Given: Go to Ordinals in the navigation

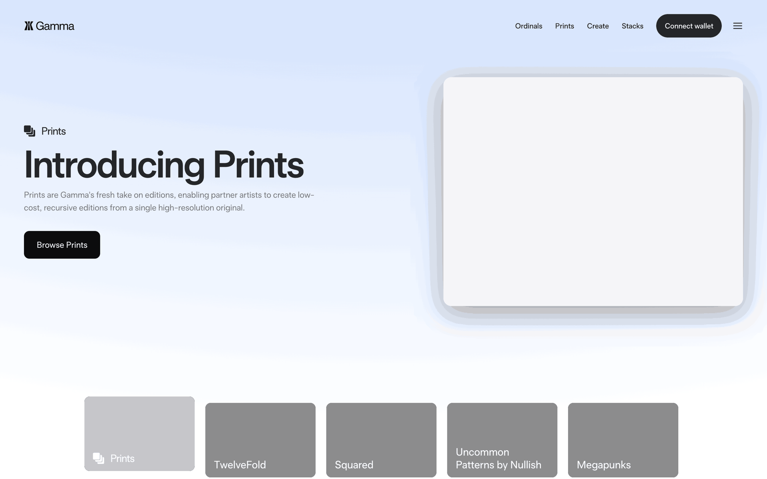Looking at the screenshot, I should [x=529, y=26].
